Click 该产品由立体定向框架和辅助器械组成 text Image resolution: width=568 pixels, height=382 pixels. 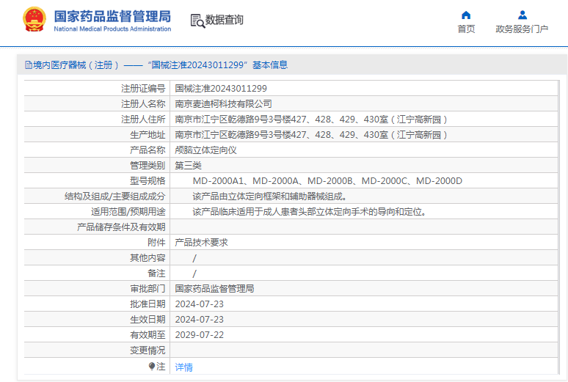[x=270, y=196]
